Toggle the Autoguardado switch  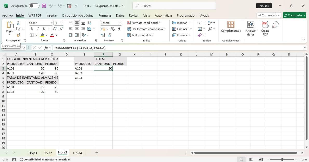click(34, 6)
